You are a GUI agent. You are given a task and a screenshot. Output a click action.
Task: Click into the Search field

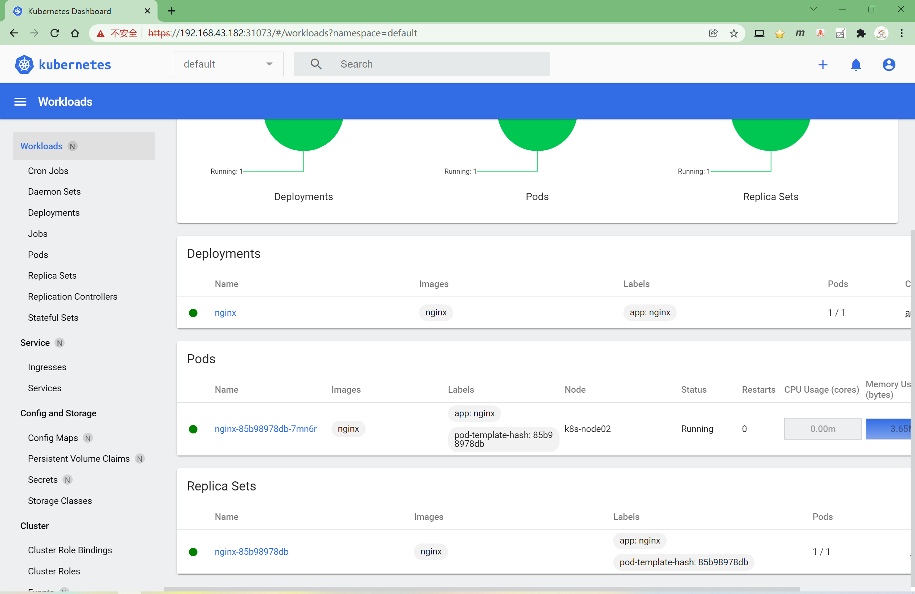click(x=422, y=64)
